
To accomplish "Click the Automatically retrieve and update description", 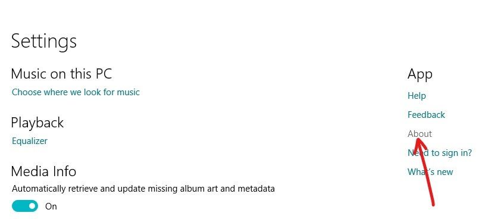I will point(143,188).
